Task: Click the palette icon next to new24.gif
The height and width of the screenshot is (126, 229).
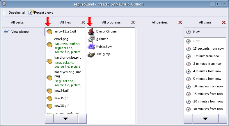Action: click(49, 91)
